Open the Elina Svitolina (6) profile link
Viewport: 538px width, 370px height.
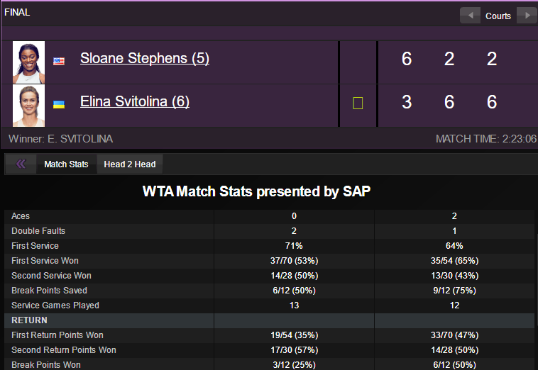[x=135, y=101]
